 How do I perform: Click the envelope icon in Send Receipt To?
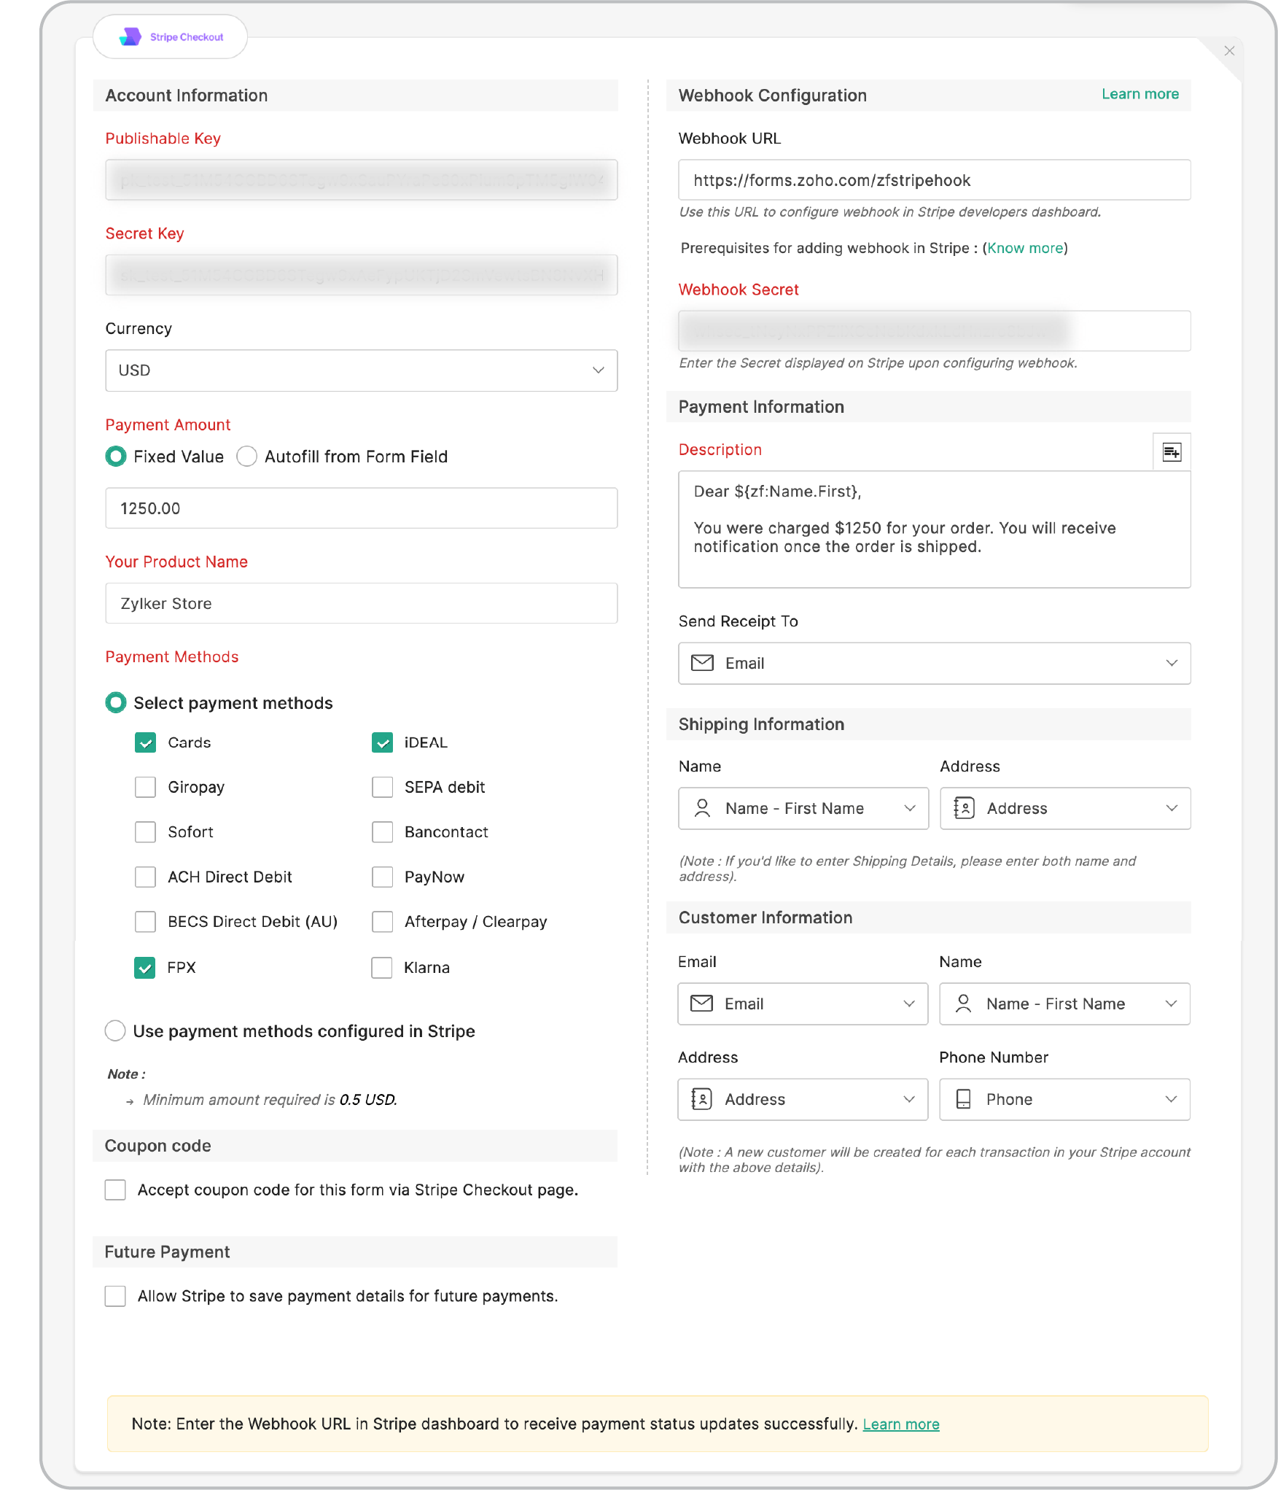[x=702, y=664]
